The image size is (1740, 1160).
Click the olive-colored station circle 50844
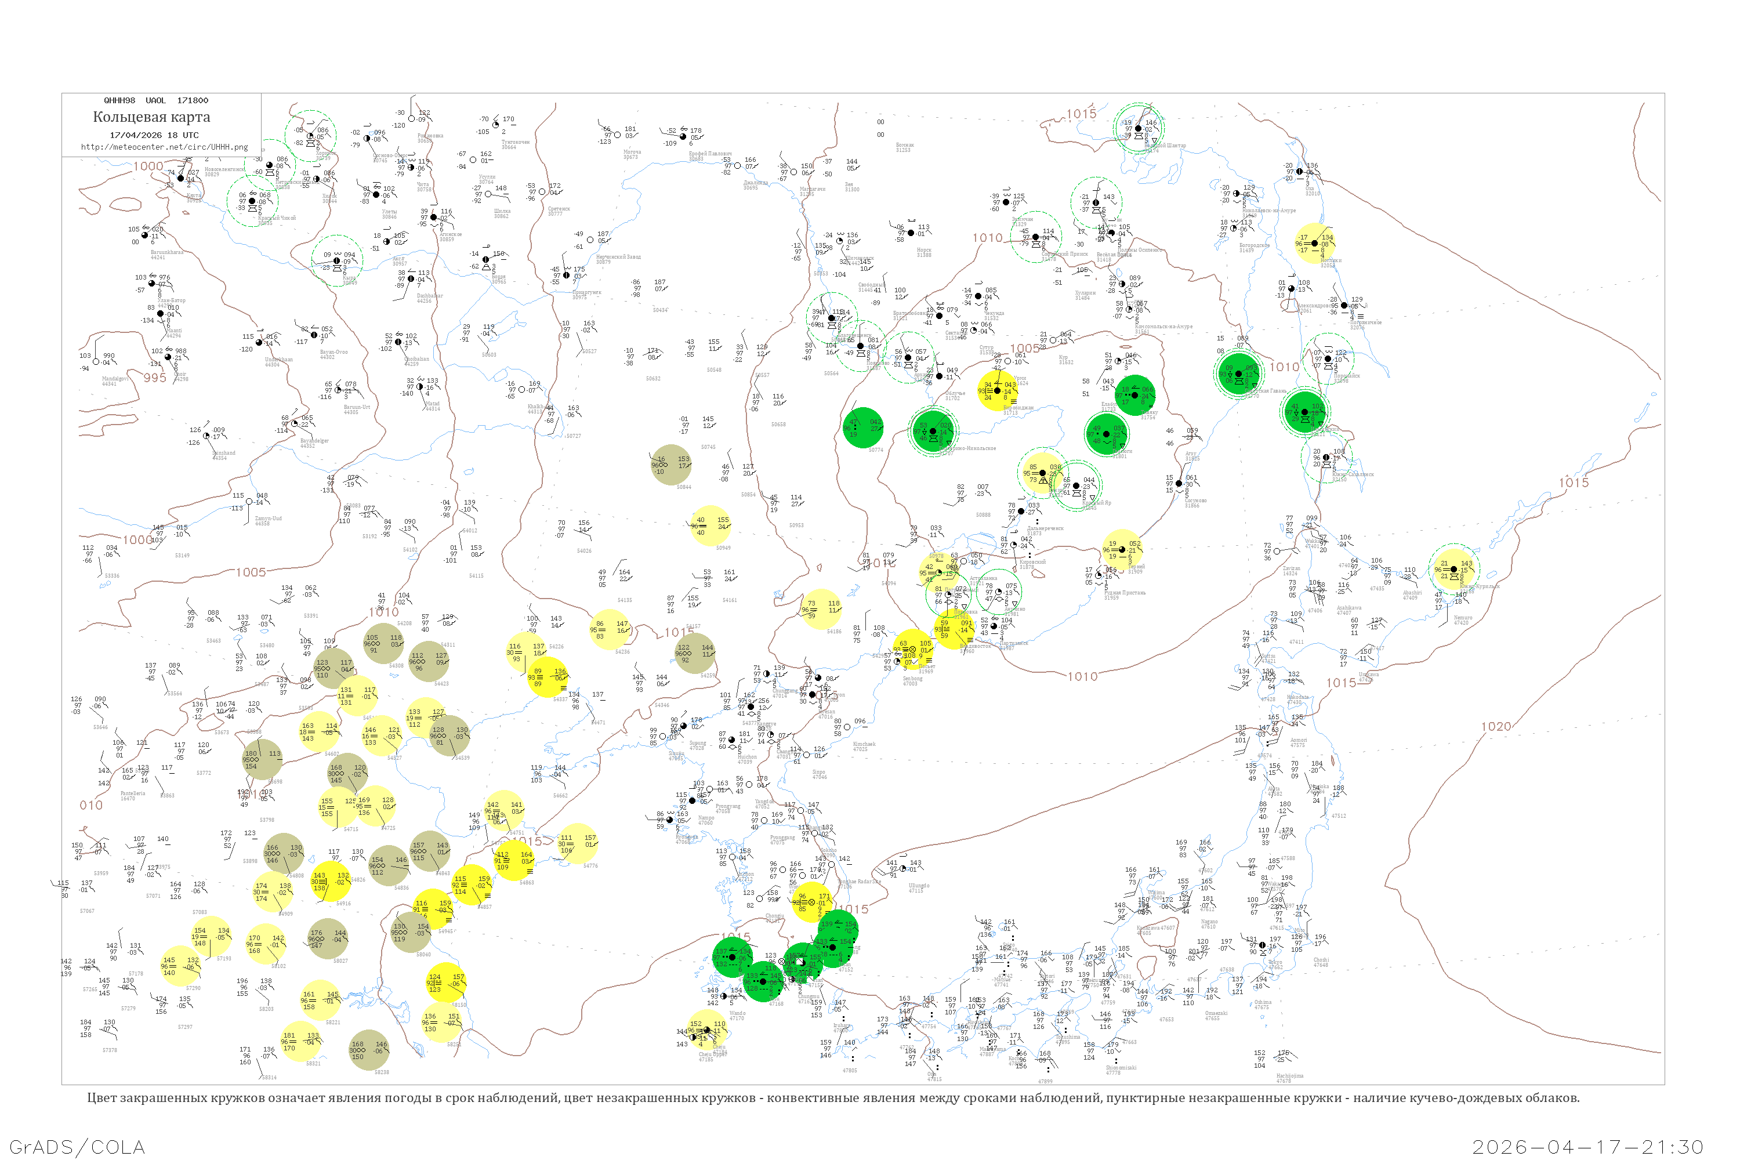(x=670, y=465)
